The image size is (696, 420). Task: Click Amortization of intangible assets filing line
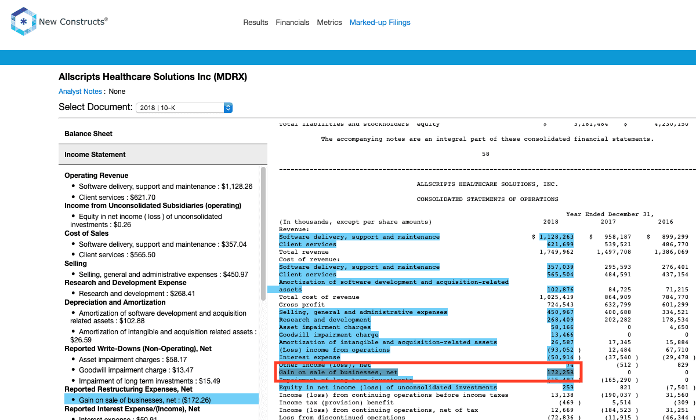click(388, 342)
